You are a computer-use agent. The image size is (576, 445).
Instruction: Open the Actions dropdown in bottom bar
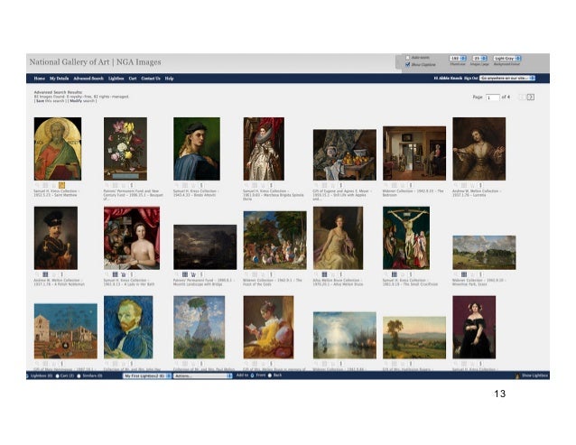click(x=203, y=376)
